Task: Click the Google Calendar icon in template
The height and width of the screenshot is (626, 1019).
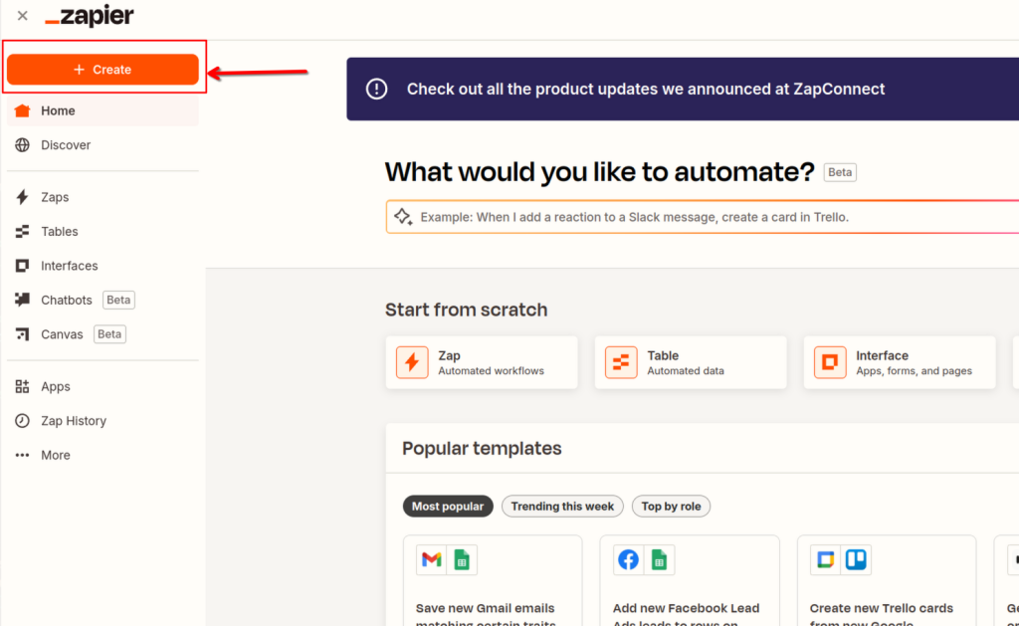Action: click(826, 559)
